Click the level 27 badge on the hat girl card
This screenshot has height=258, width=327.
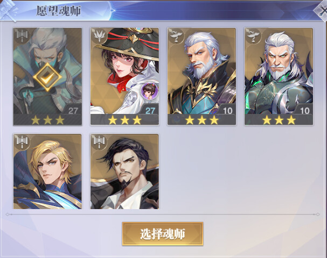pyautogui.click(x=150, y=110)
